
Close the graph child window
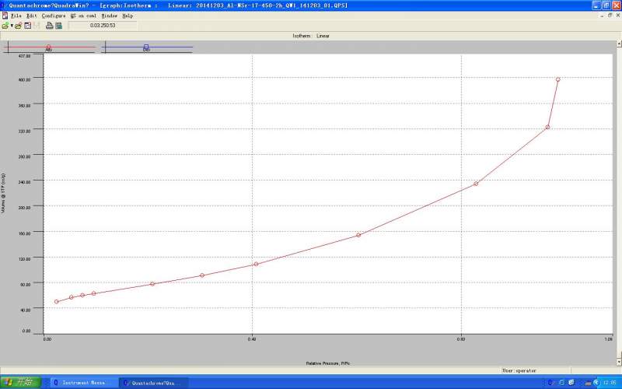(617, 16)
